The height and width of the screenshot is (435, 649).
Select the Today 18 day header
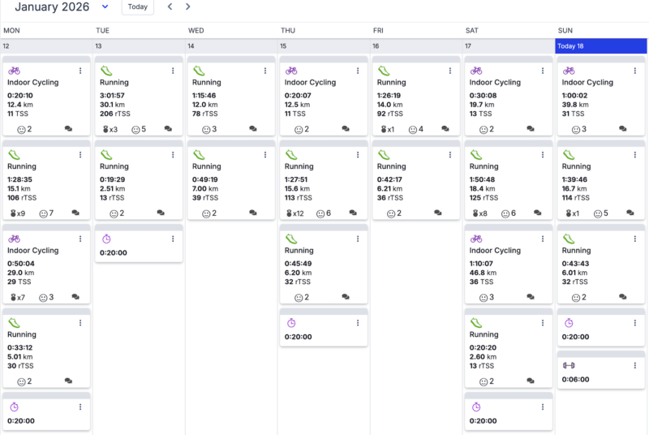[601, 46]
